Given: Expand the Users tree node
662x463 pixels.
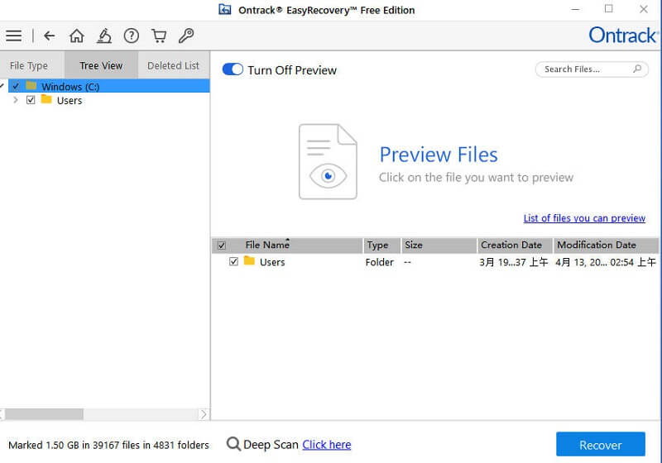Looking at the screenshot, I should point(16,100).
